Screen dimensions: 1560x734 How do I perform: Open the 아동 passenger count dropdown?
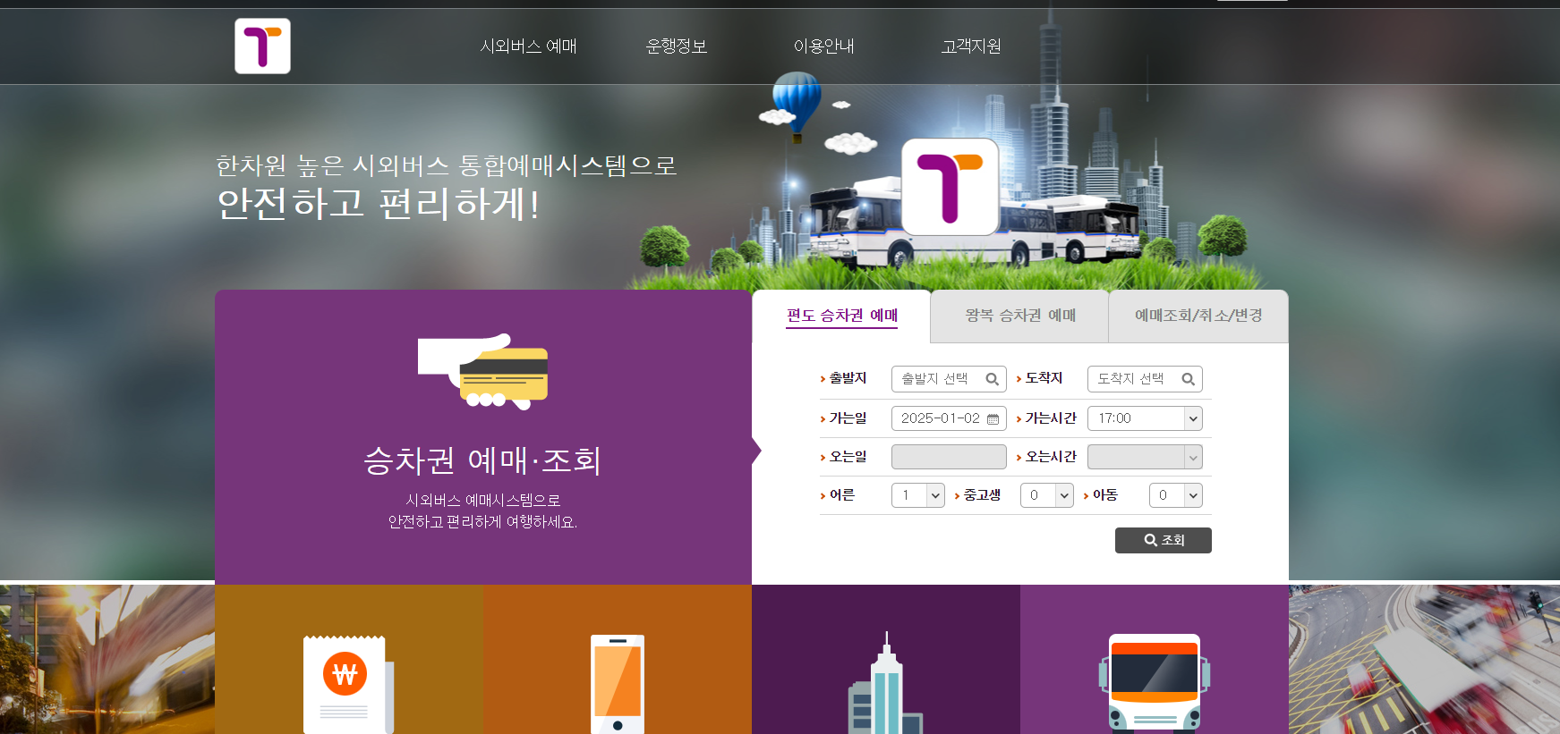point(1176,495)
